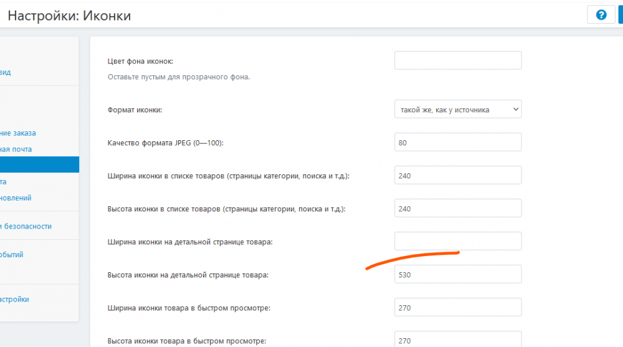Click the JPEG quality input field

pyautogui.click(x=458, y=143)
